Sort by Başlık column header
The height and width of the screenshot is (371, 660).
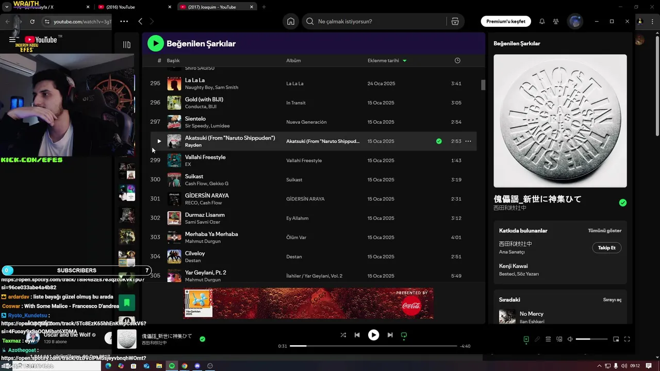click(173, 61)
